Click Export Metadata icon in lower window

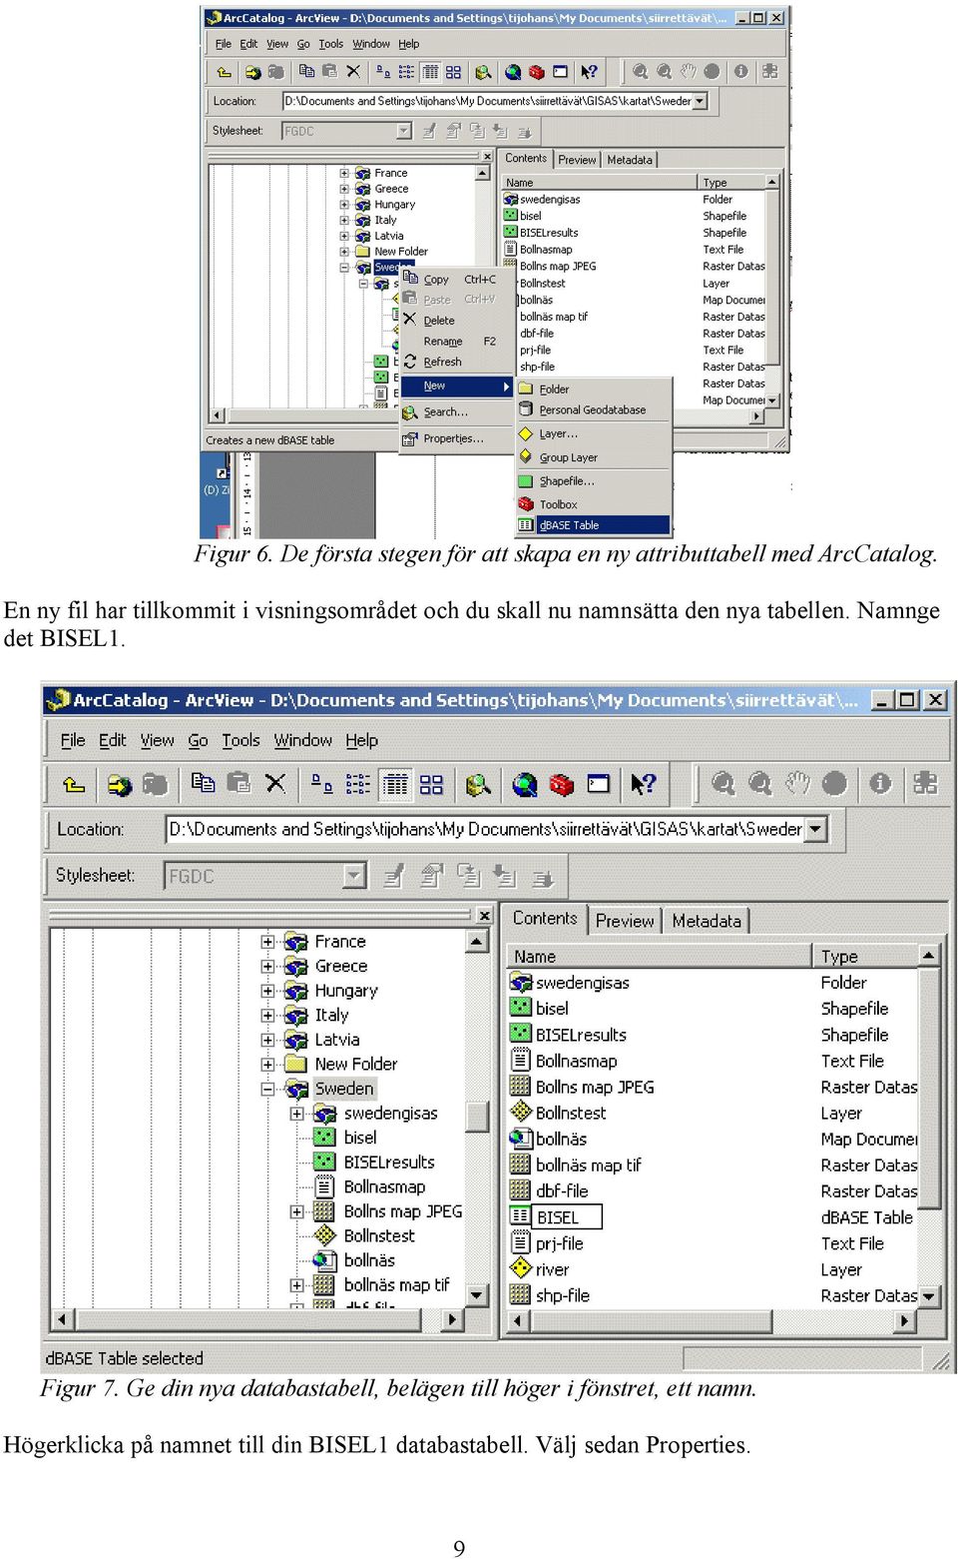(505, 876)
